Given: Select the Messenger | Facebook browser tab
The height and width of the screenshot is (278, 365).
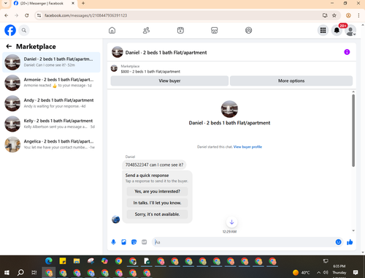Looking at the screenshot, I should (x=44, y=4).
